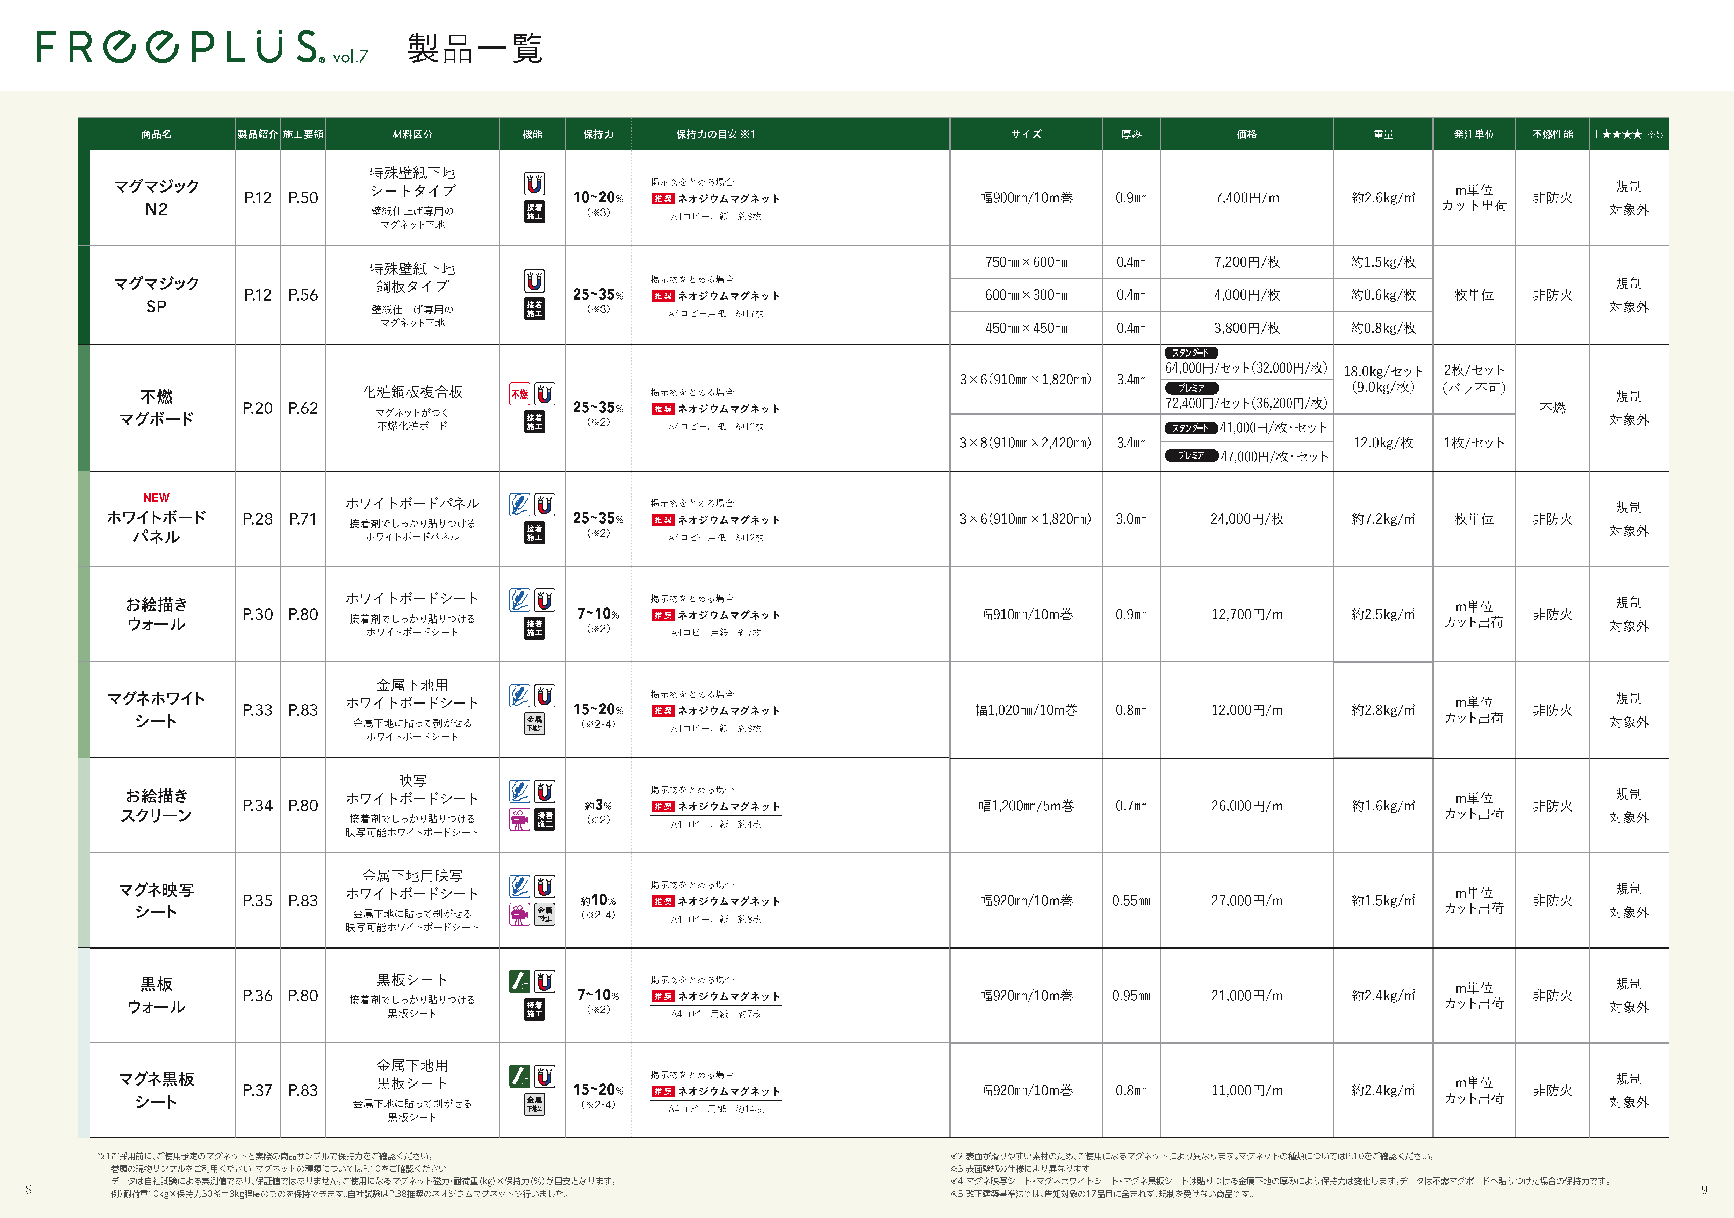Click the pen icon in the マグネホワイトシート row
The height and width of the screenshot is (1218, 1734).
520,696
